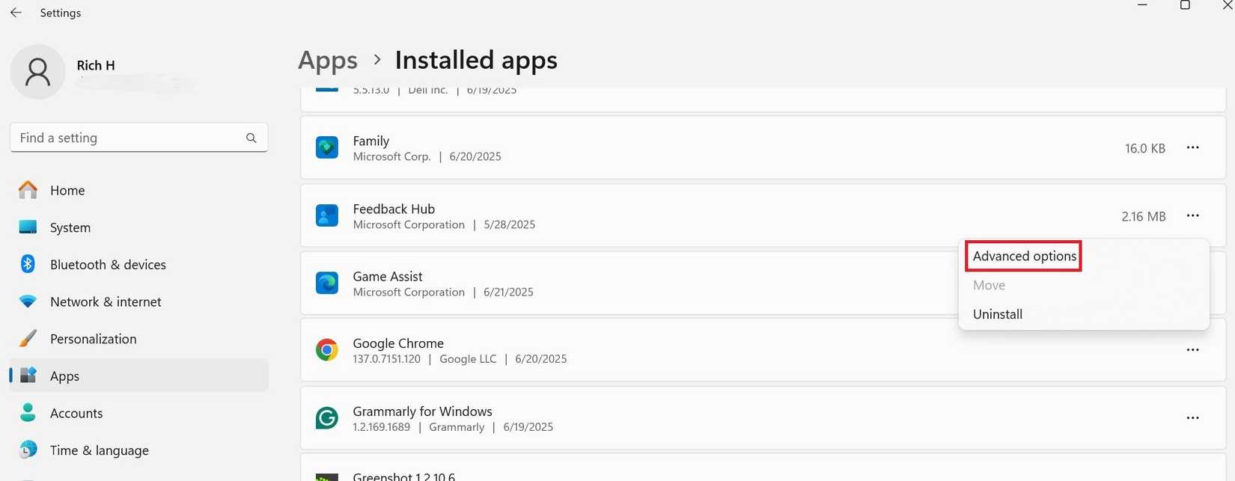The image size is (1235, 481).
Task: Click the Game Assist app icon
Action: (x=327, y=284)
